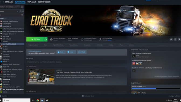This screenshot has width=181, height=102.
Task: Open the MAĞAZA menu
Action: tap(9, 2)
